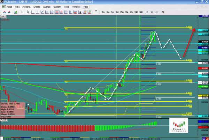Viewport: 209px width, 140px height.
Task: Toggle the daily D timeframe
Action: (x=147, y=12)
